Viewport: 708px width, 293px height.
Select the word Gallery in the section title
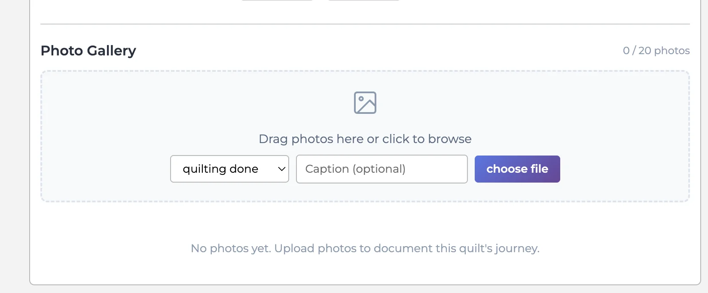point(112,51)
